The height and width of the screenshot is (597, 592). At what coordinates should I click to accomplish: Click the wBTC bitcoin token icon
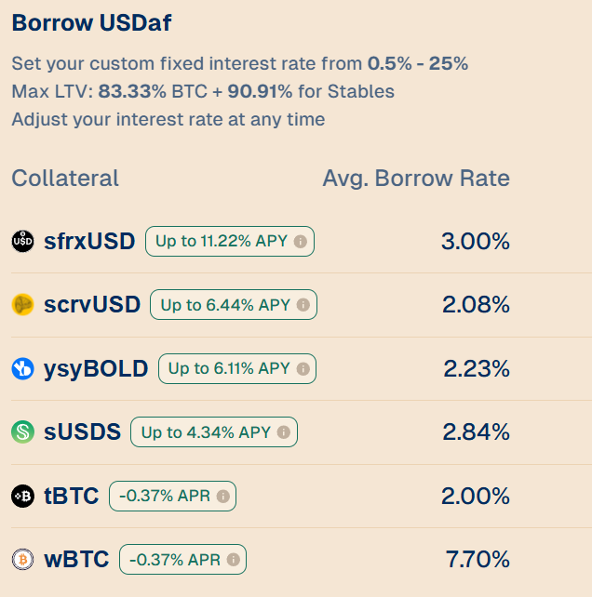(x=23, y=559)
